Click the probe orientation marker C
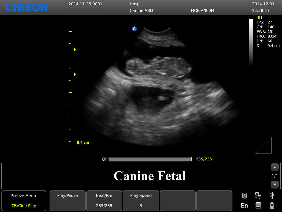Image resolution: width=282 pixels, height=212 pixels. coord(134,28)
